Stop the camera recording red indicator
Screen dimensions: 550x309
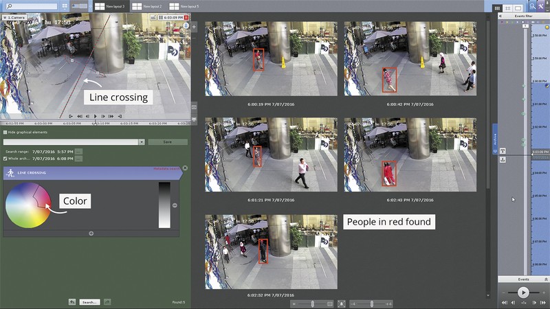click(x=186, y=17)
